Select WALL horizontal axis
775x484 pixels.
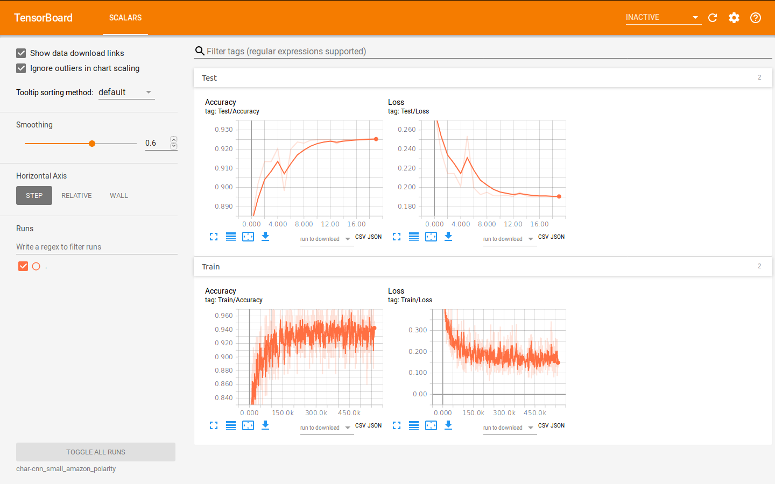tap(119, 196)
